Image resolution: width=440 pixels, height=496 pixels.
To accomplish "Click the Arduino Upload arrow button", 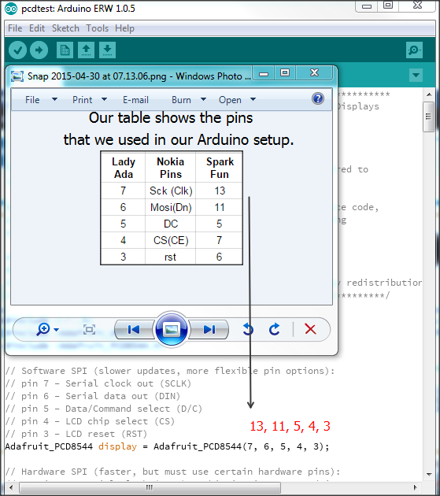I will click(x=39, y=50).
